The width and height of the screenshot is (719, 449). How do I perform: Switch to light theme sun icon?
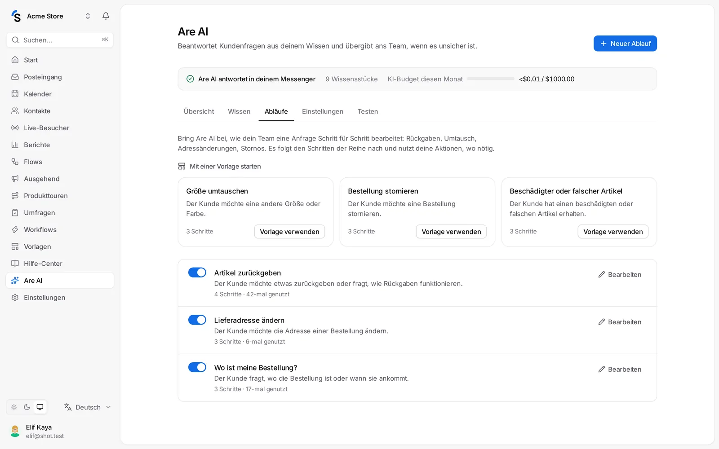pos(14,407)
